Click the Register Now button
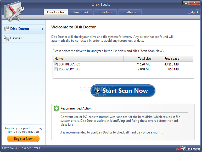Screen dimensions: 202x152 pos(23,139)
